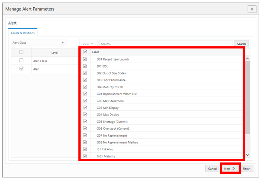Expand the Label header select-all control
This screenshot has height=179, width=261.
point(85,52)
